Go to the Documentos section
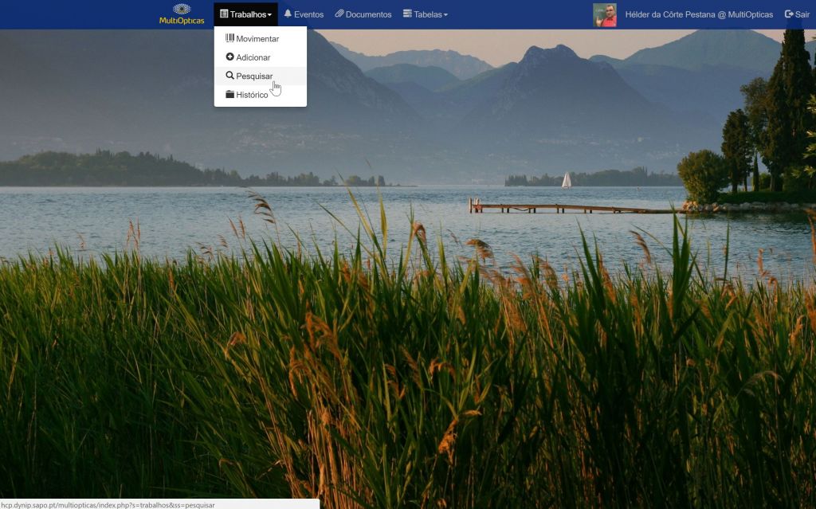 click(x=368, y=14)
